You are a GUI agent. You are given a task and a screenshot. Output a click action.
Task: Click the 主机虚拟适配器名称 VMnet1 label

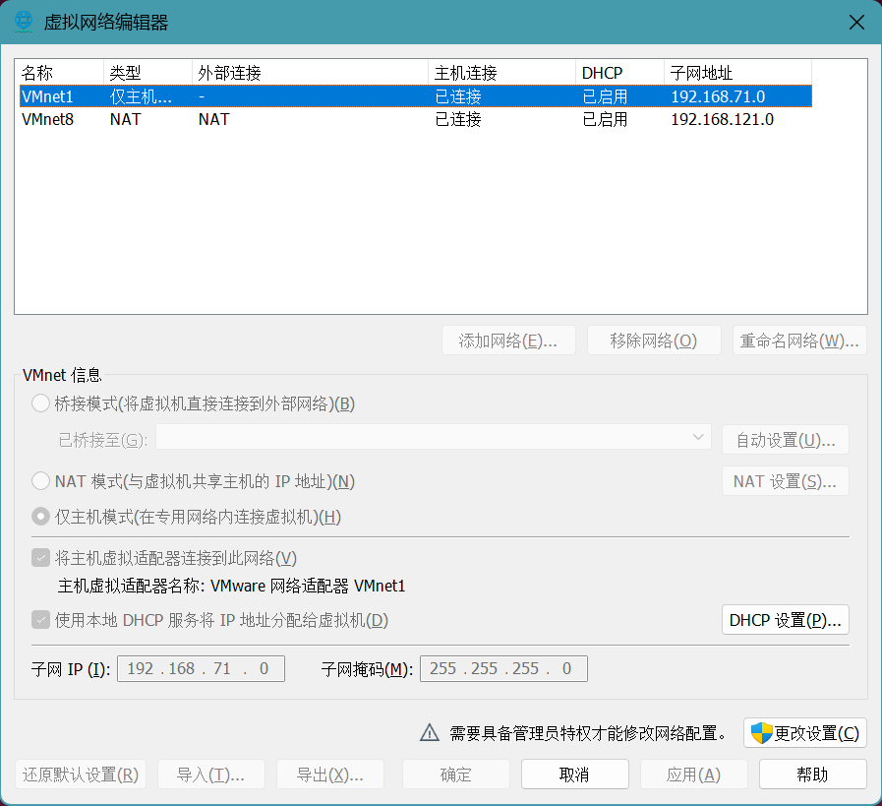click(231, 586)
